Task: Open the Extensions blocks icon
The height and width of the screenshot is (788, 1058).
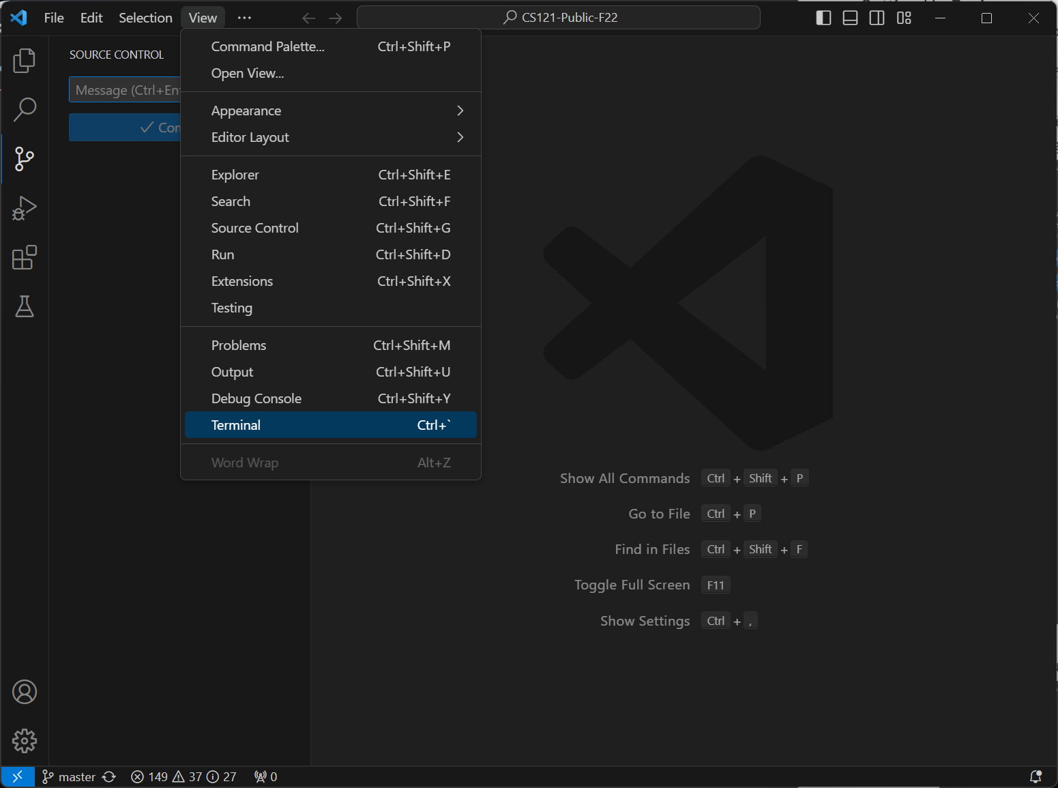Action: (x=25, y=257)
